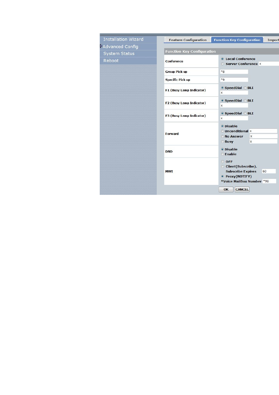This screenshot has height=395, width=279.
Task: Click the Subscribe Expires label text
Action: [x=241, y=171]
